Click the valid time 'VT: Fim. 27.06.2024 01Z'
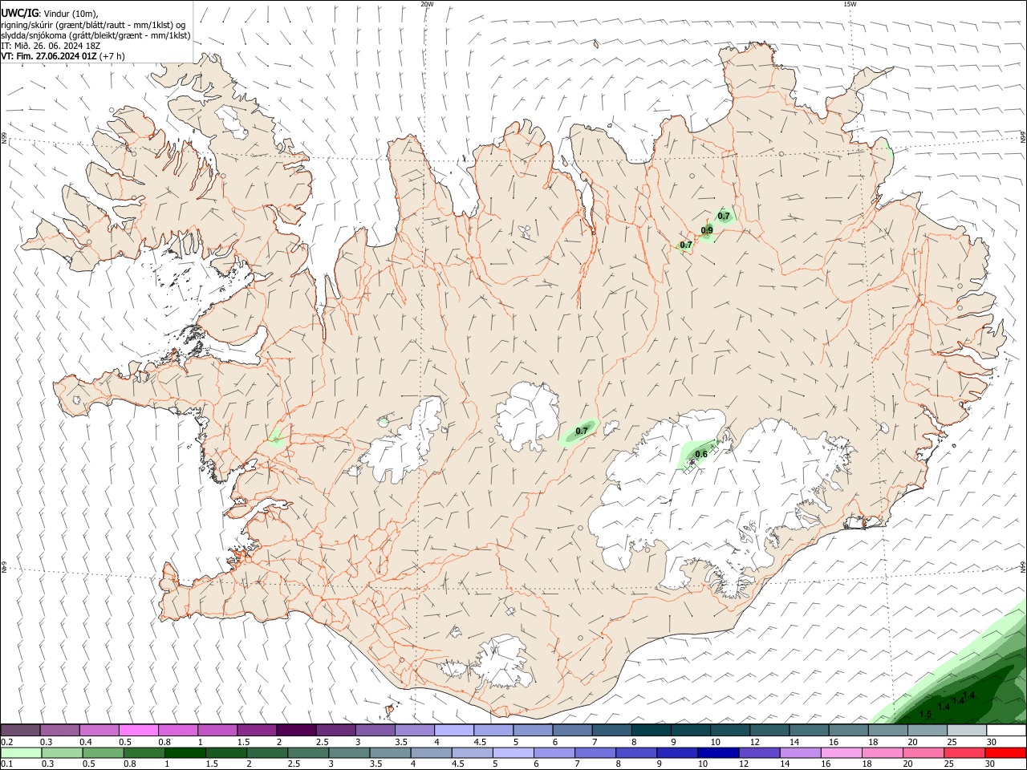The image size is (1027, 770). click(x=49, y=57)
